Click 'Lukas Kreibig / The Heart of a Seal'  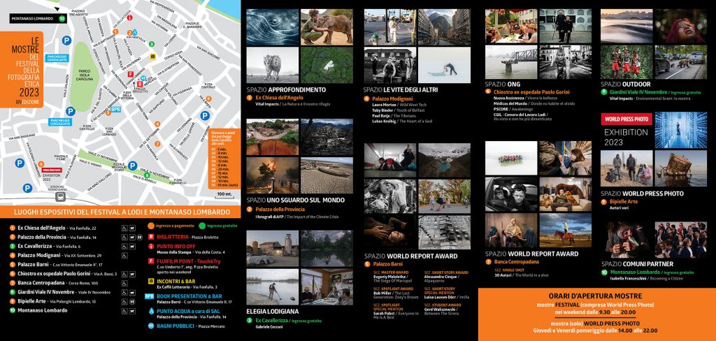(402, 121)
